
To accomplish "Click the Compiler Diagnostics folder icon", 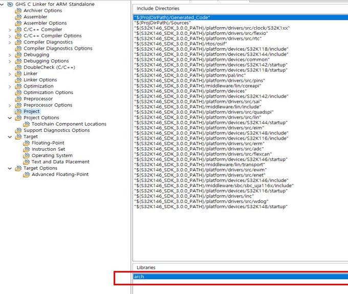I will tap(18, 42).
